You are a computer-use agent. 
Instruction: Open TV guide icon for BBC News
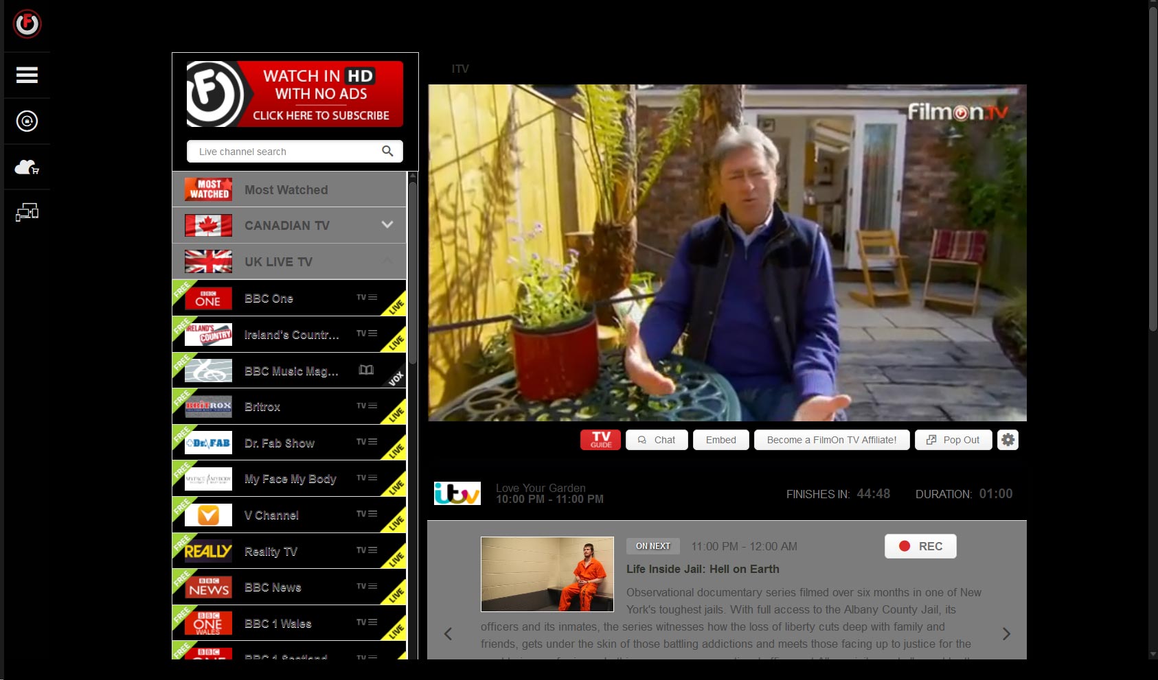tap(367, 586)
